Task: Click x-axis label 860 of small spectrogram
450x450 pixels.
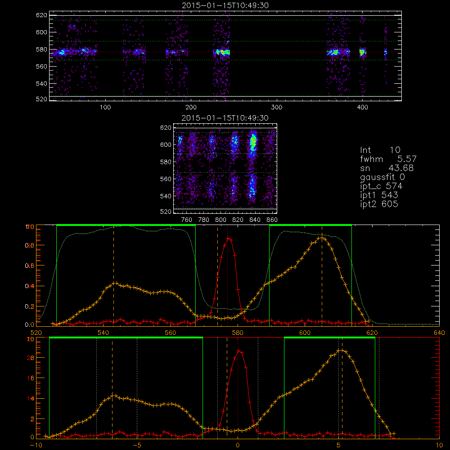Action: (272, 220)
